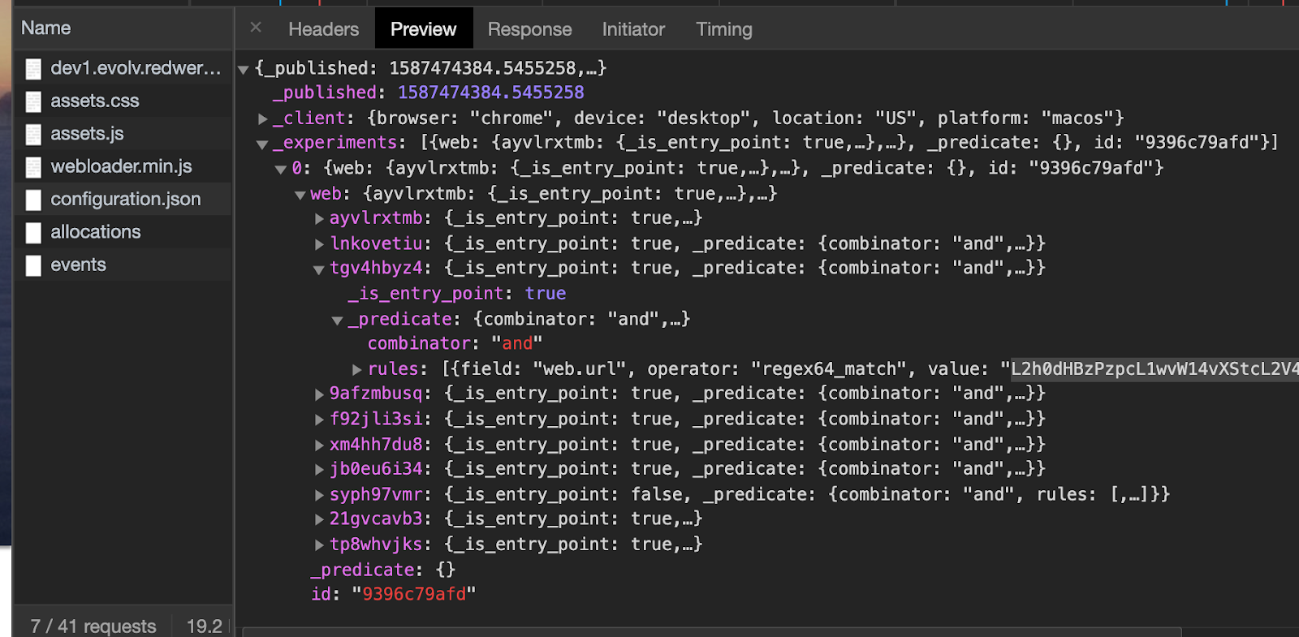
Task: Expand the f92jli3si node
Action: 320,420
